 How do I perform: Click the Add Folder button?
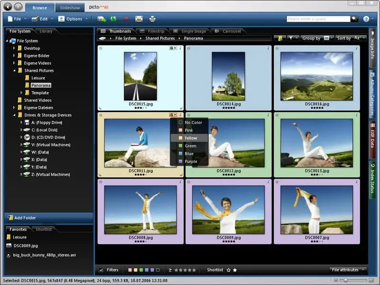point(25,218)
